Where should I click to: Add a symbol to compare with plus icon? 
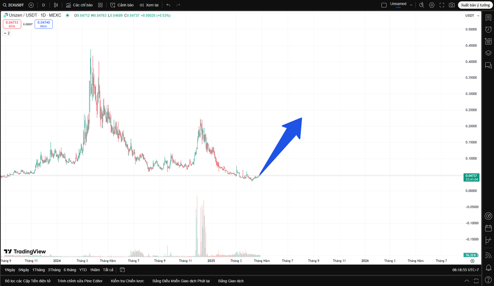click(x=31, y=5)
